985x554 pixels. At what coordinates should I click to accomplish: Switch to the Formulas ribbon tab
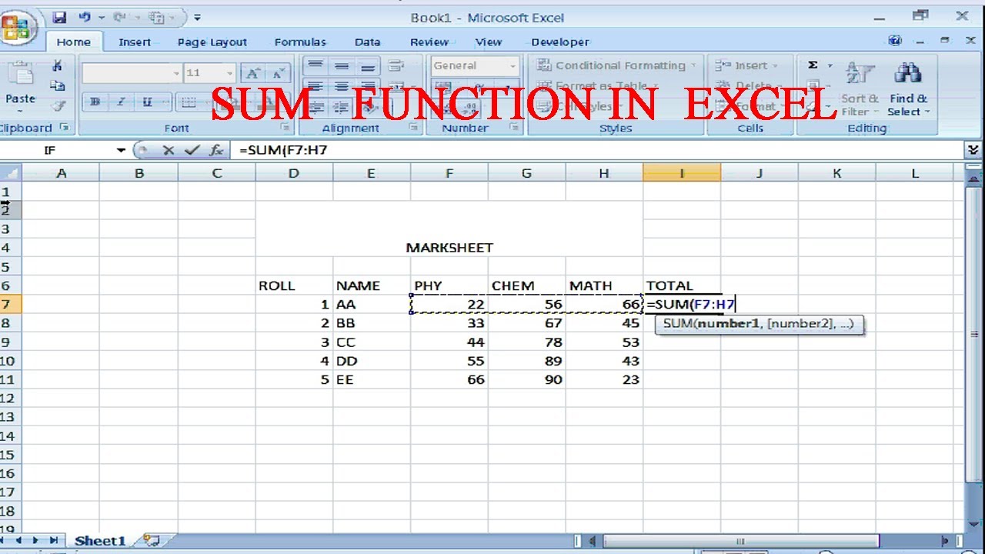[300, 42]
